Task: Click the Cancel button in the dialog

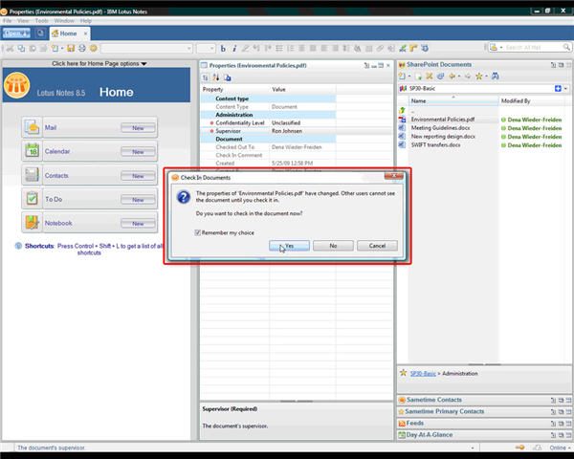Action: [376, 246]
